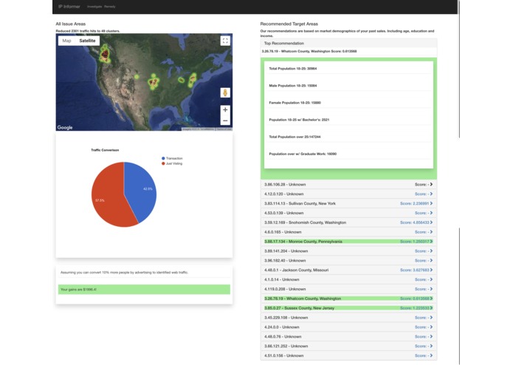The width and height of the screenshot is (513, 365).
Task: Go to IP Informer home brand link
Action: [69, 7]
